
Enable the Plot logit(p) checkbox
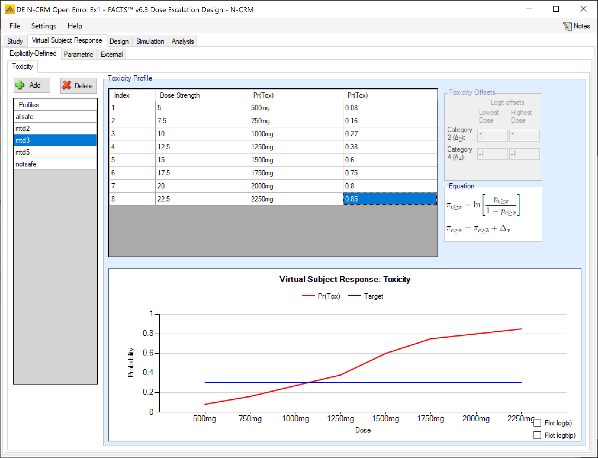(537, 435)
